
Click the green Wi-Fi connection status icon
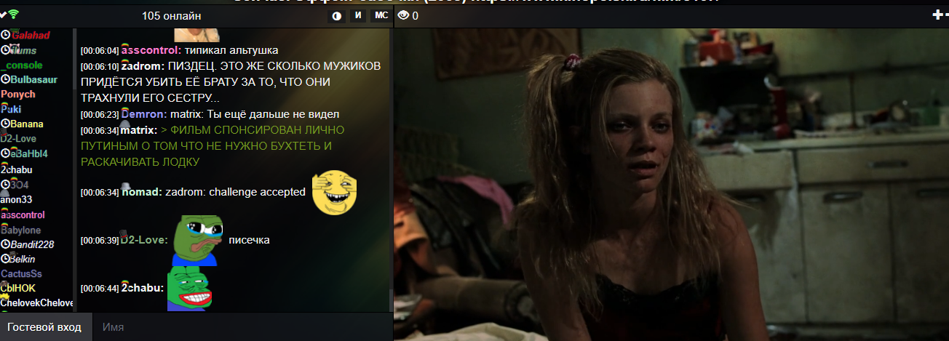tap(15, 15)
